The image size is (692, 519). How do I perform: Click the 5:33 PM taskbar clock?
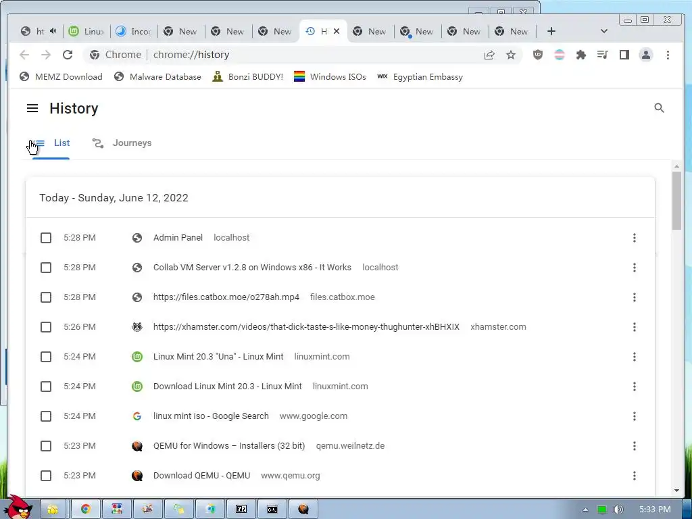pos(655,510)
